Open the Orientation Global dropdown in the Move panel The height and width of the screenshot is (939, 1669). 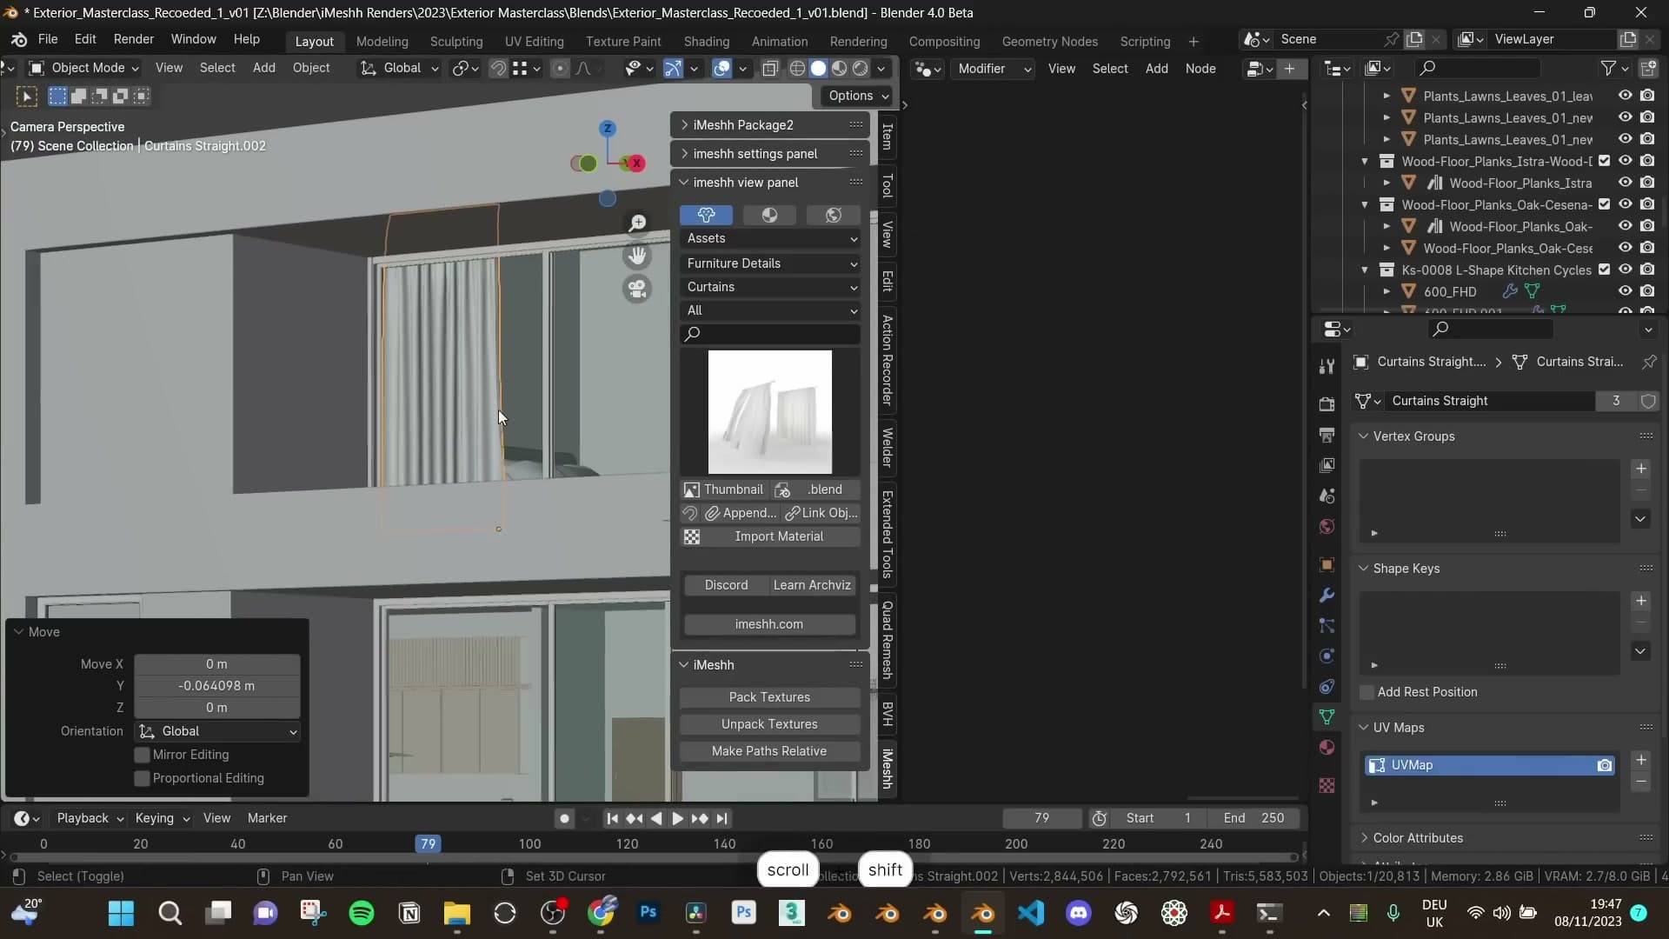(217, 731)
